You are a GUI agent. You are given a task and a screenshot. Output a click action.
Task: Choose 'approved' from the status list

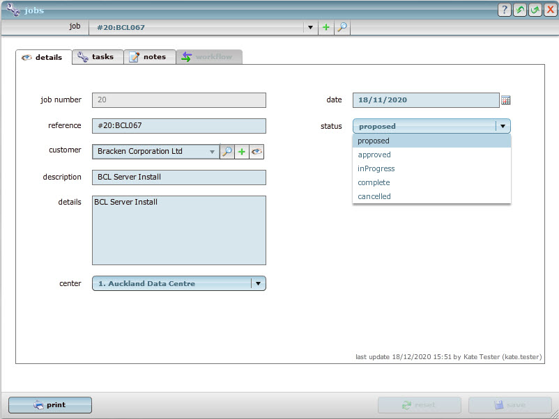[374, 155]
